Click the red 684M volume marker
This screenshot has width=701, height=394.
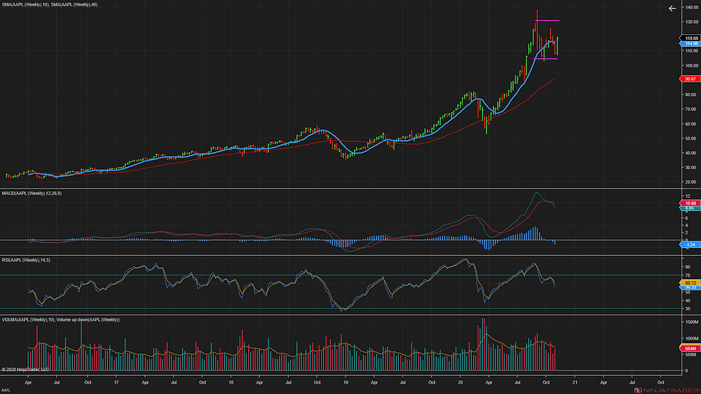[x=690, y=348]
